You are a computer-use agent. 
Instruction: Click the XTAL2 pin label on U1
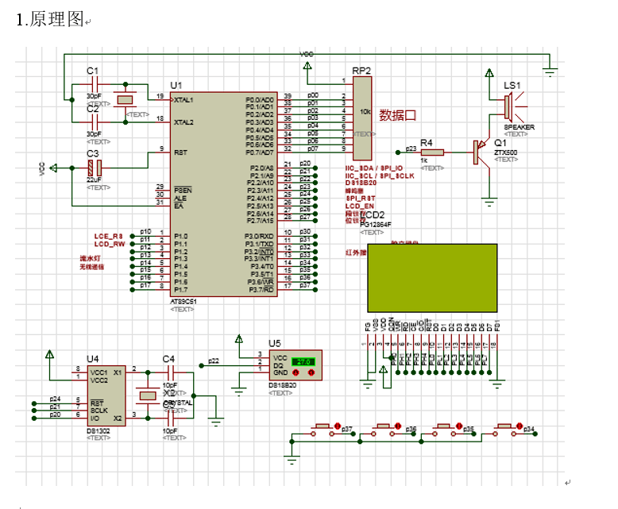click(x=183, y=122)
